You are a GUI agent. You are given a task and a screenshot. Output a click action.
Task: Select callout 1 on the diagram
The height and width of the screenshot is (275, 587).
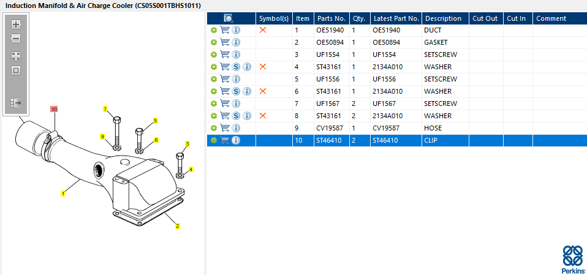coord(63,194)
